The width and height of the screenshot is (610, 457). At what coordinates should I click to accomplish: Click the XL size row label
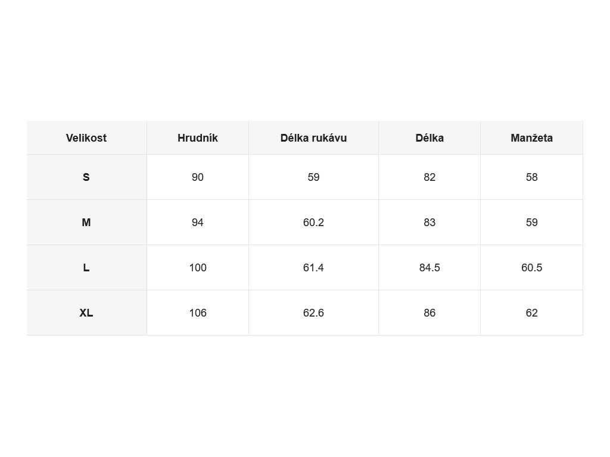click(86, 313)
